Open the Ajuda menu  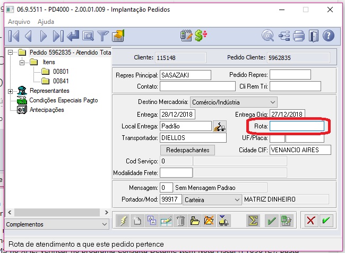click(46, 22)
